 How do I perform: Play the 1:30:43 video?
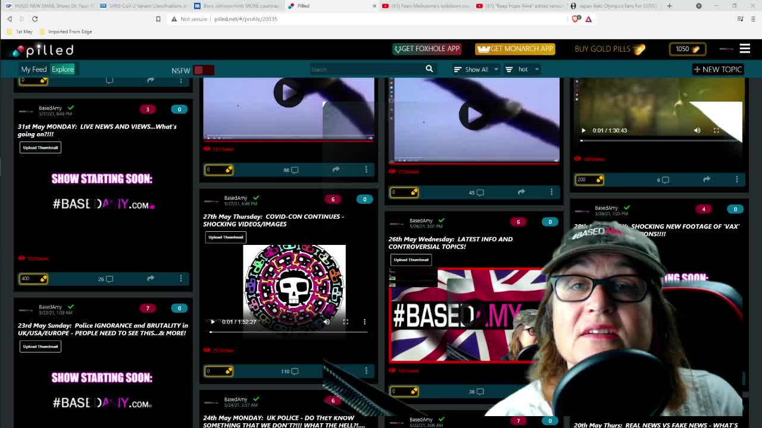click(x=583, y=130)
